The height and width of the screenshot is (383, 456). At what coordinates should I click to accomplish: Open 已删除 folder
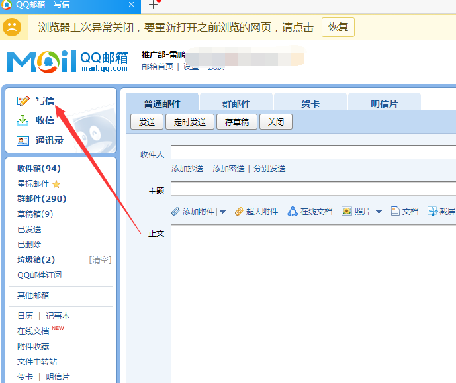click(x=29, y=244)
